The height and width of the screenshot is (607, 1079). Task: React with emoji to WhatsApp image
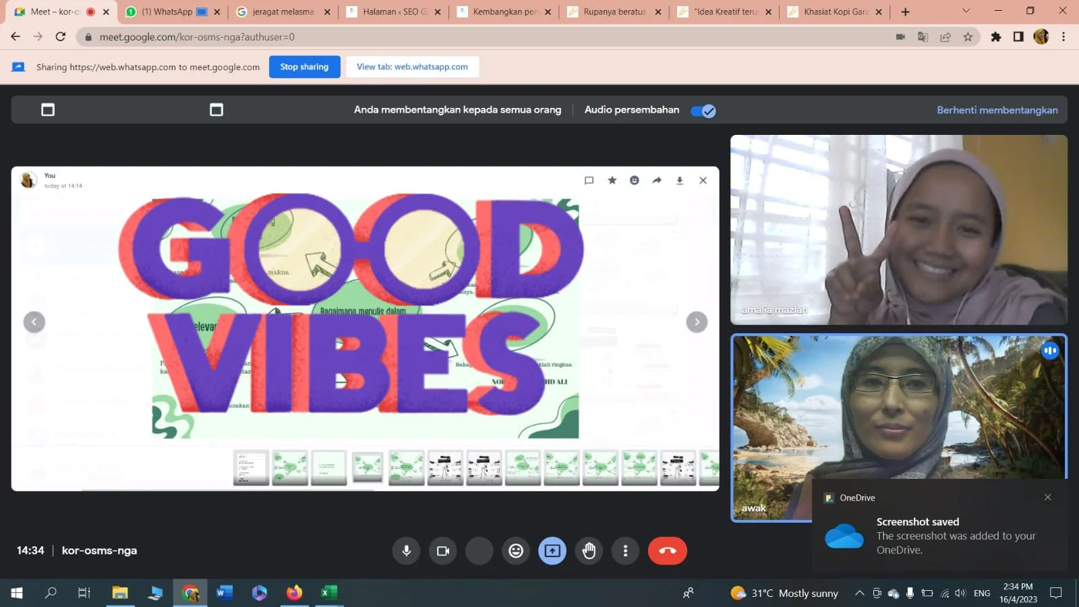(635, 180)
